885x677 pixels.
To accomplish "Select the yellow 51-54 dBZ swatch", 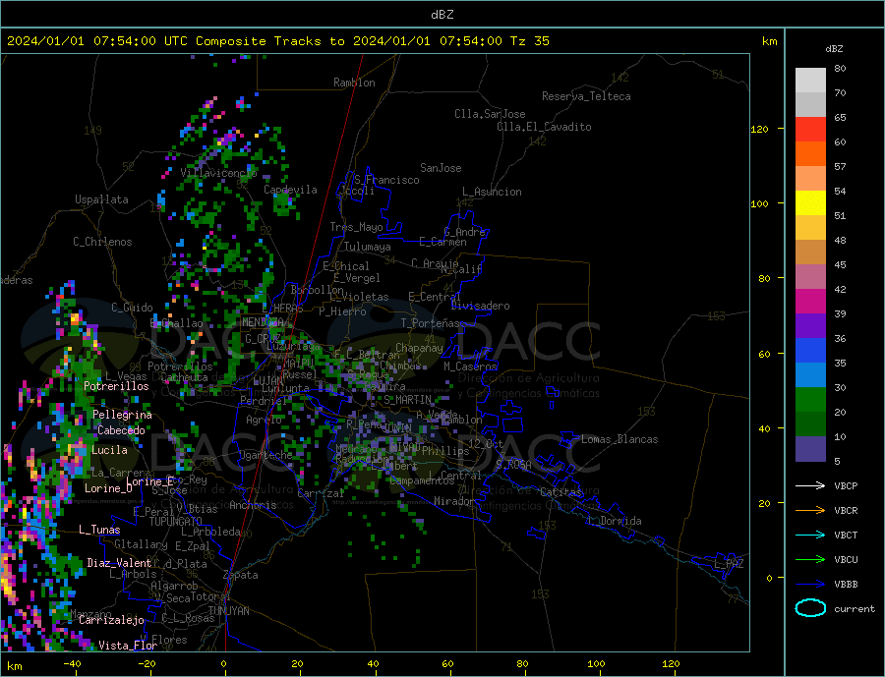I will [810, 203].
